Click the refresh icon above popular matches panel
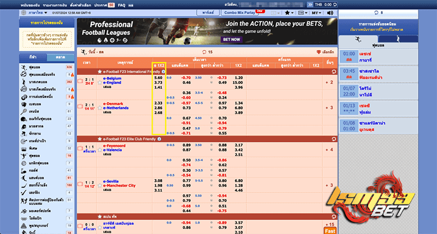This screenshot has height=234, width=437. (376, 13)
